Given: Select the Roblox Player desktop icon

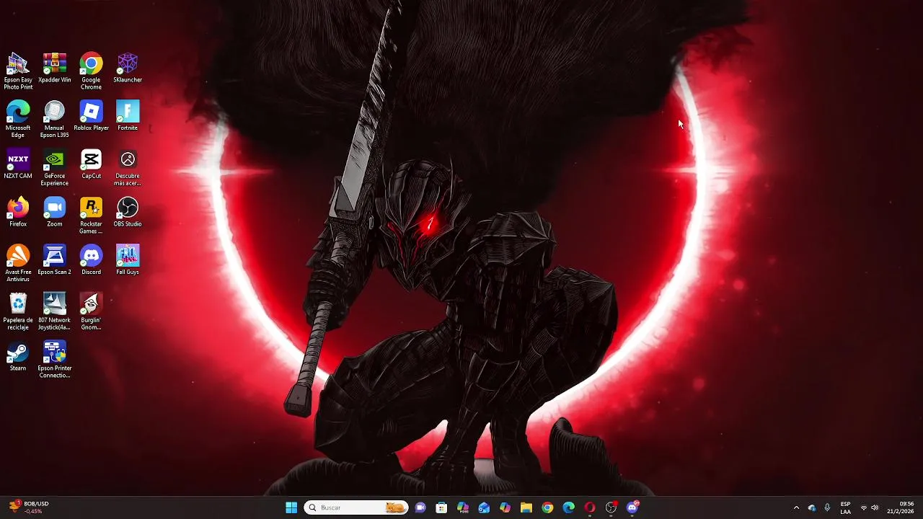Looking at the screenshot, I should pos(91,117).
